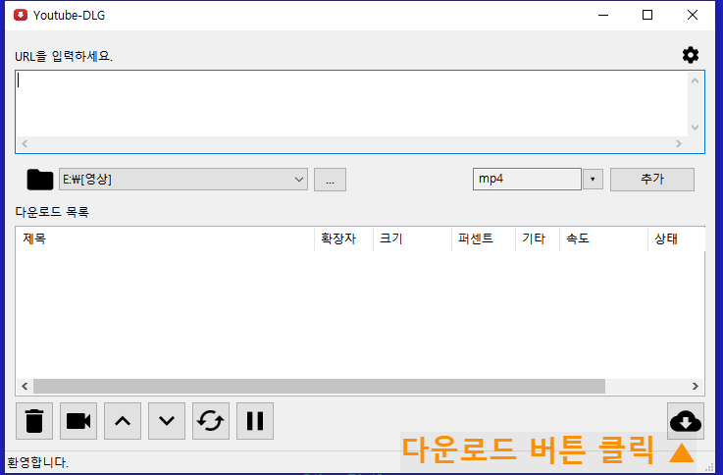Minimize the Youtube-DLG window
Image resolution: width=723 pixels, height=475 pixels.
603,16
